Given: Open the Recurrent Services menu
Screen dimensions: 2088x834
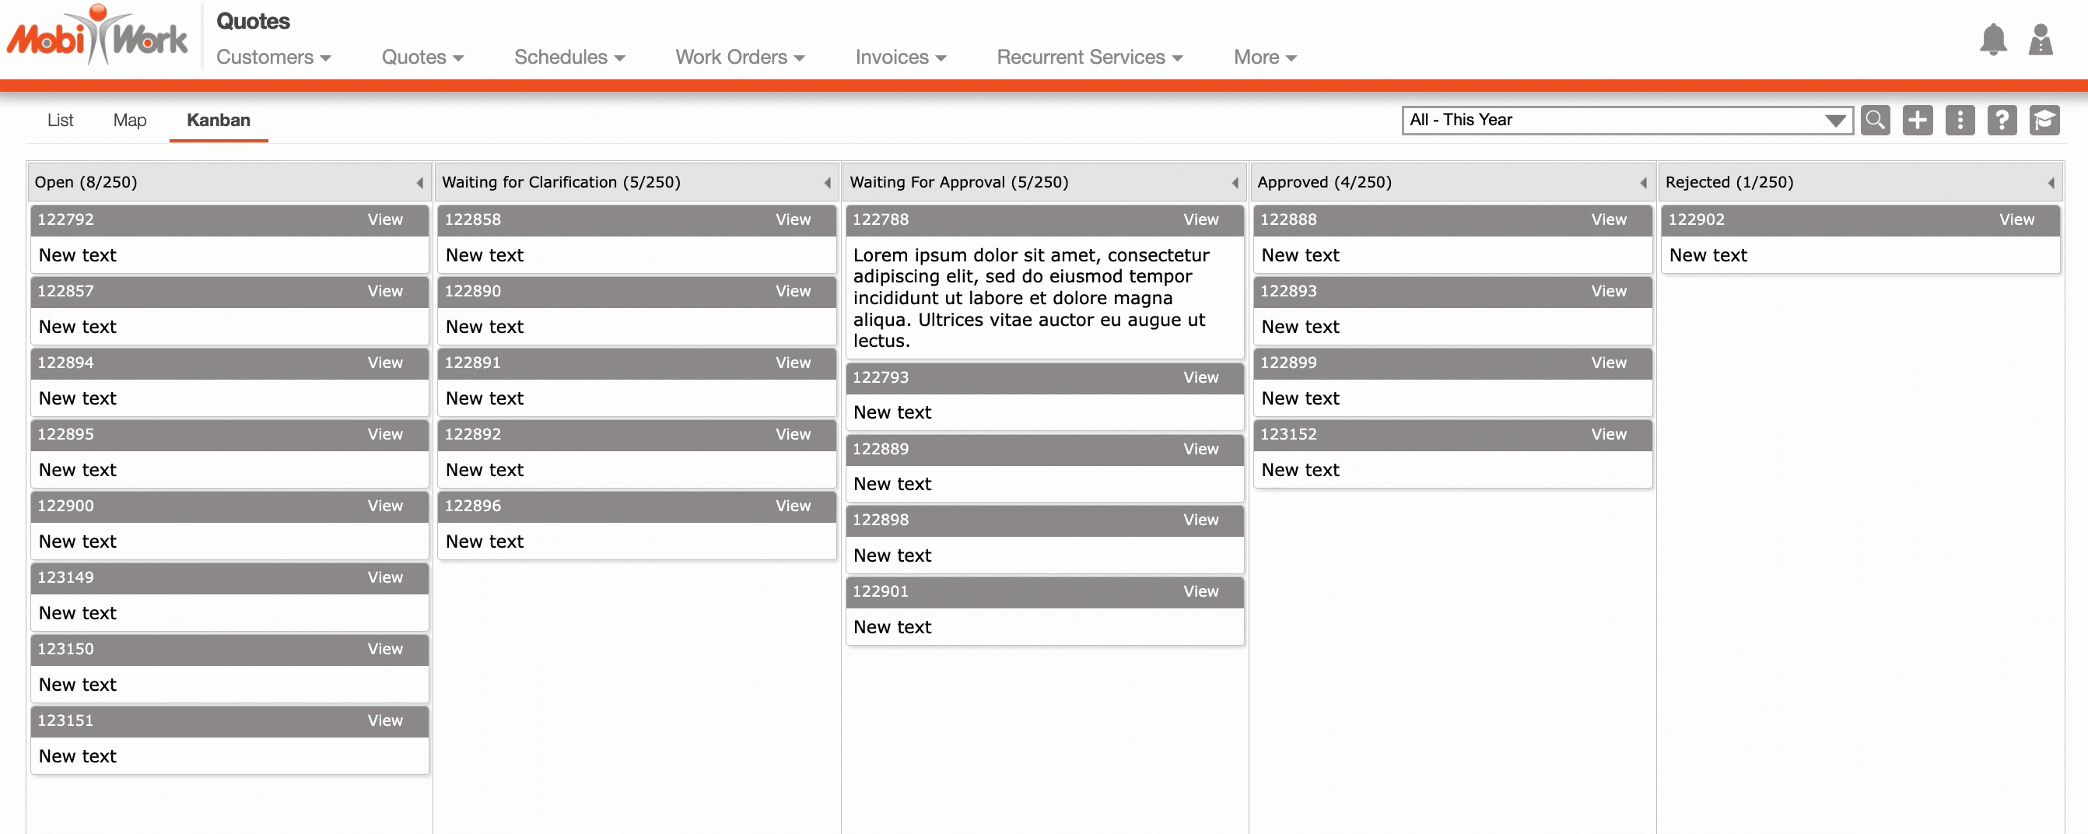Looking at the screenshot, I should [x=1088, y=57].
